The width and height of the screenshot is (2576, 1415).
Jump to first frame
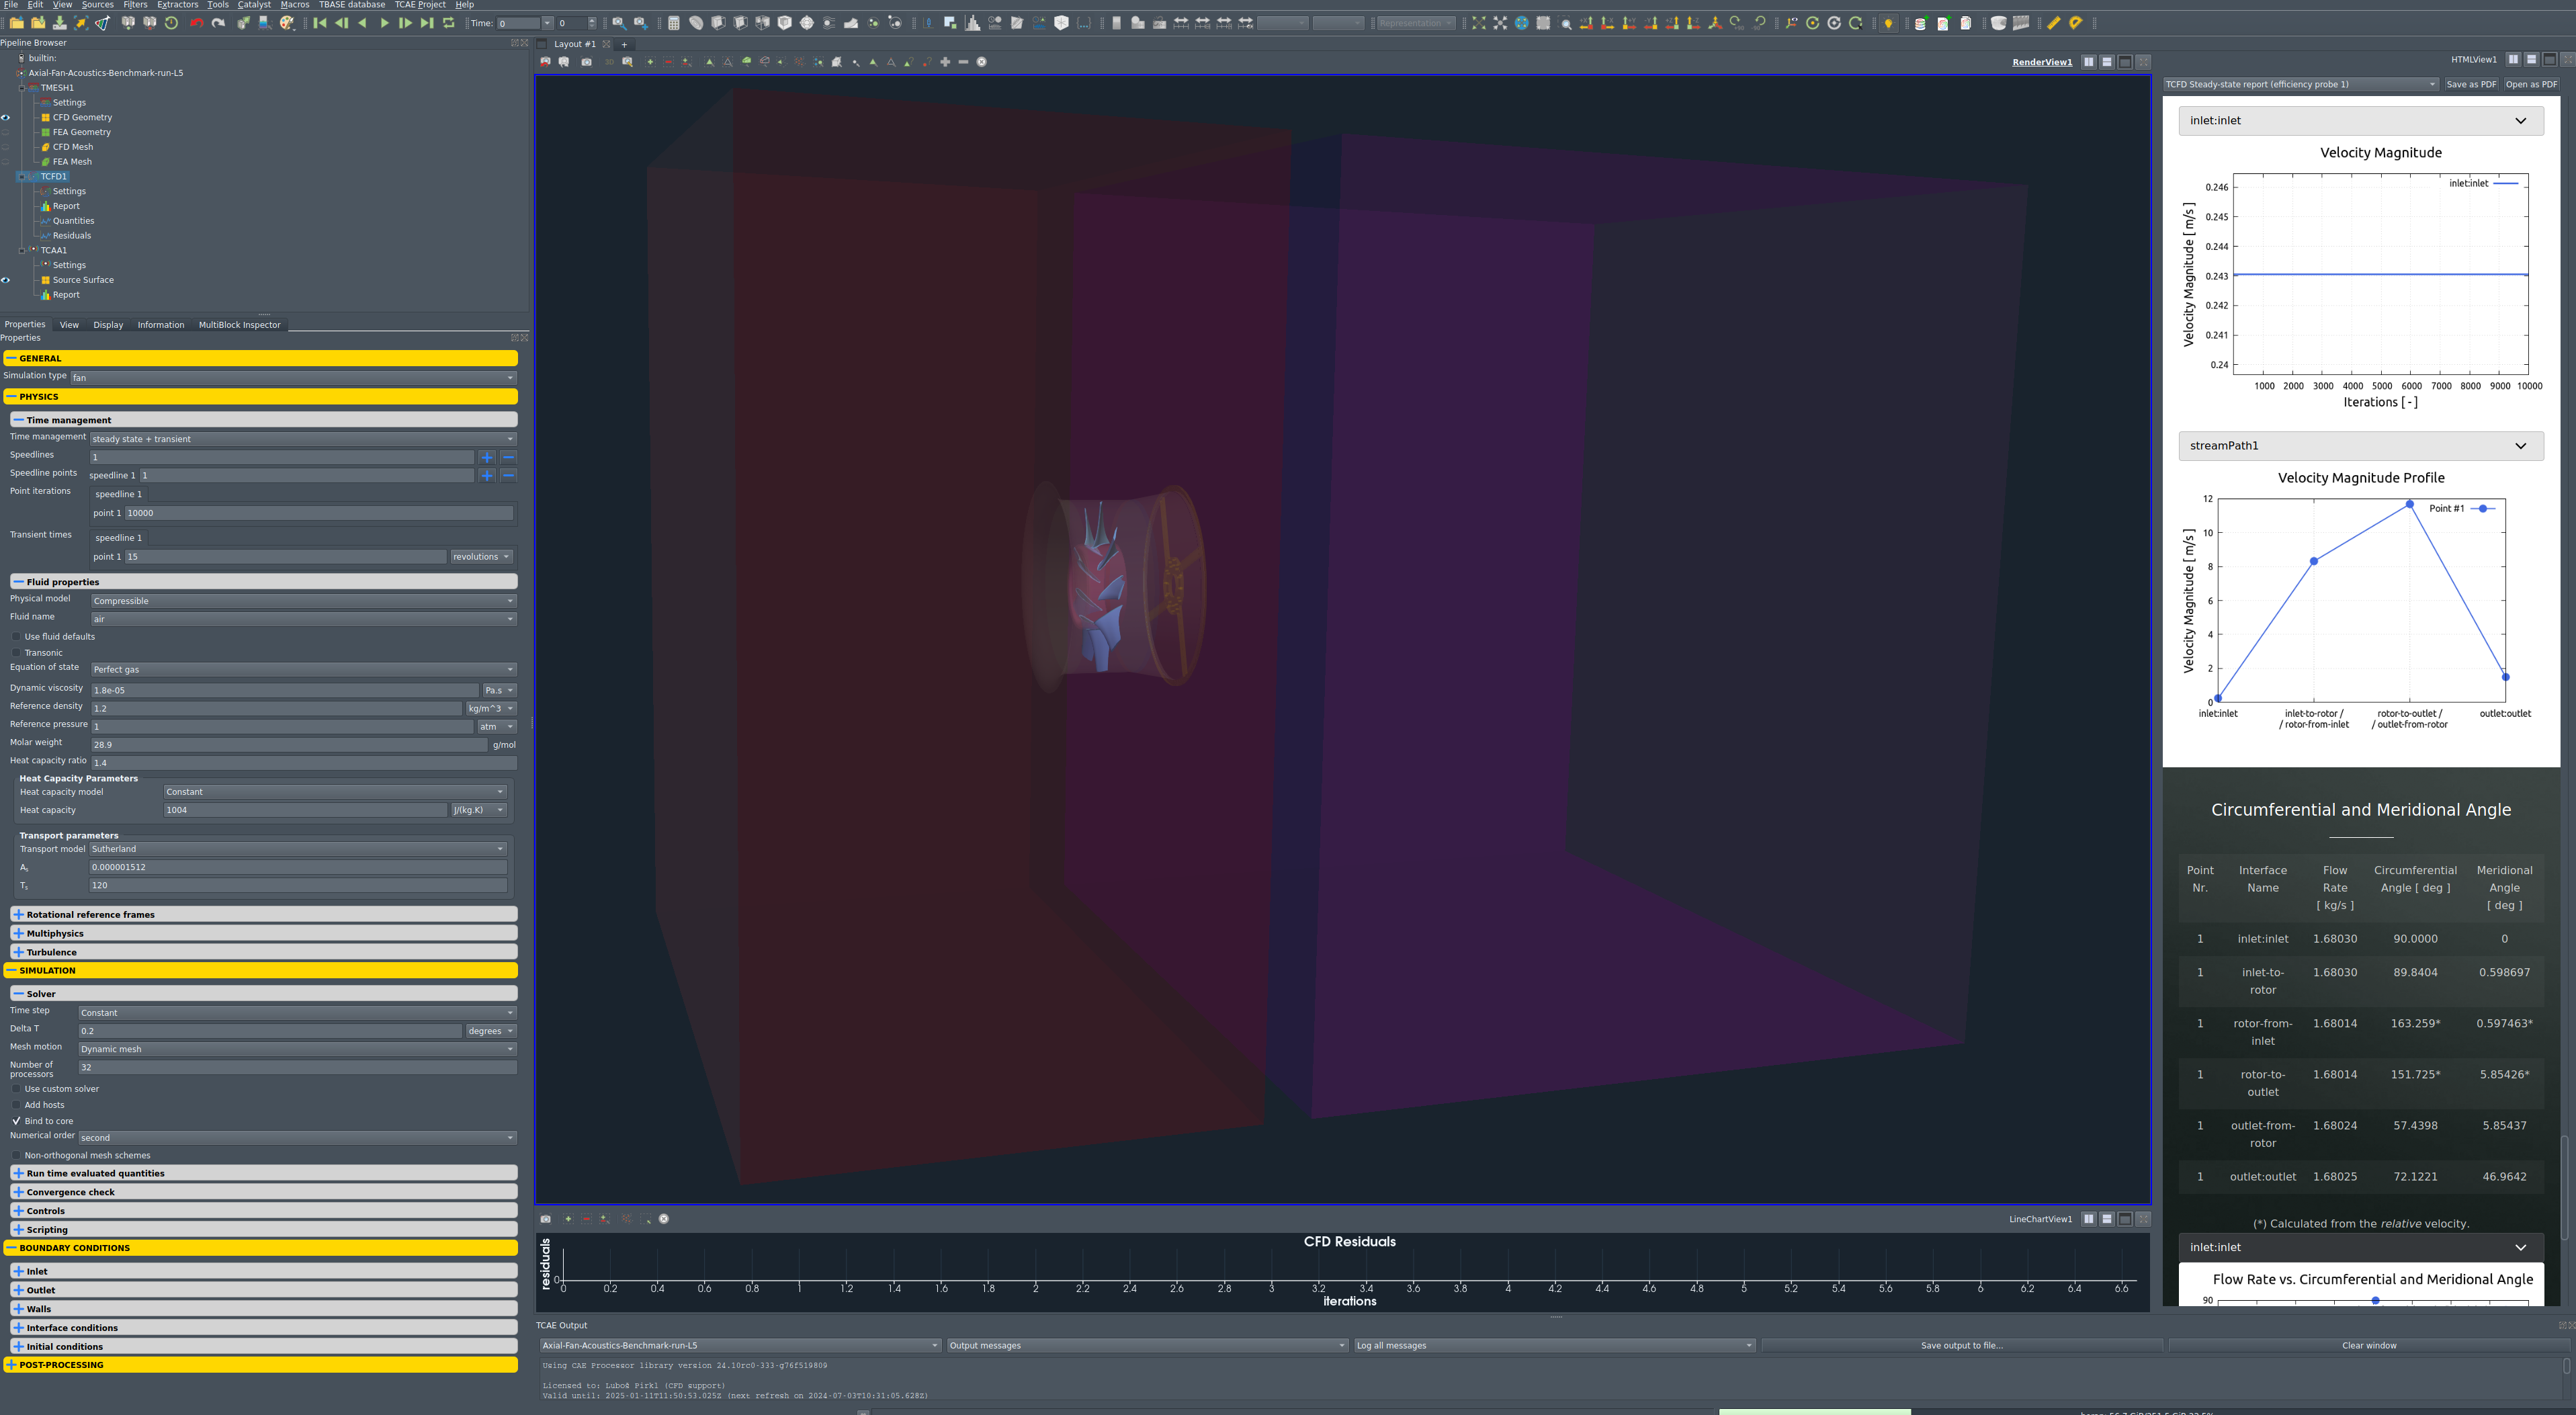pos(320,23)
